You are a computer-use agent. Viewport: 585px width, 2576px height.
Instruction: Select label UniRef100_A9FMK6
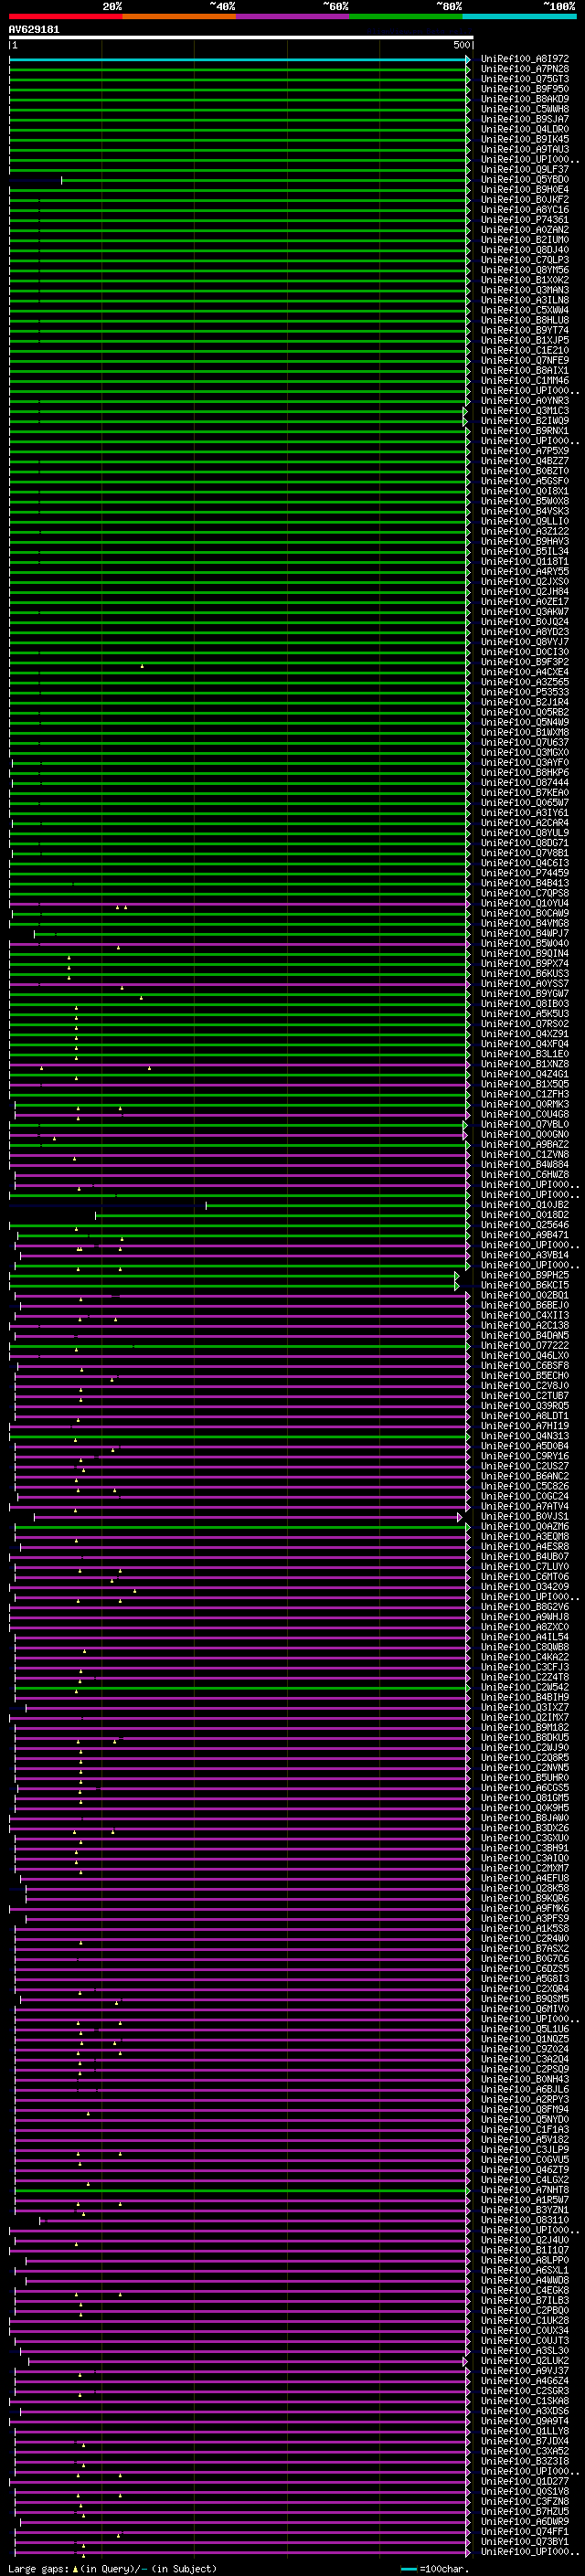pyautogui.click(x=525, y=1907)
